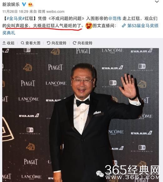163x182 pixels.
Task: Click the rotate-right arrow icon
Action: click(75, 43)
